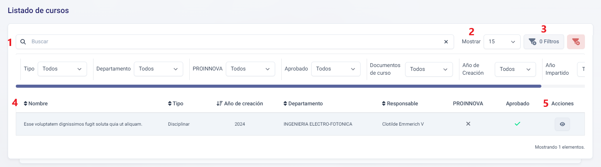Expand the Departamento filter dropdown
This screenshot has width=601, height=167.
tap(158, 69)
